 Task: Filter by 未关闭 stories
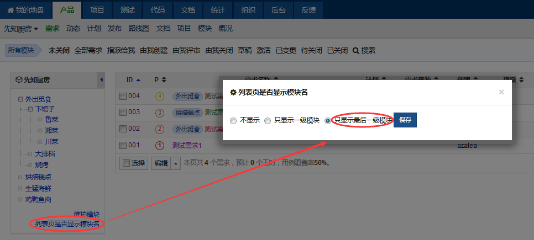tap(59, 51)
